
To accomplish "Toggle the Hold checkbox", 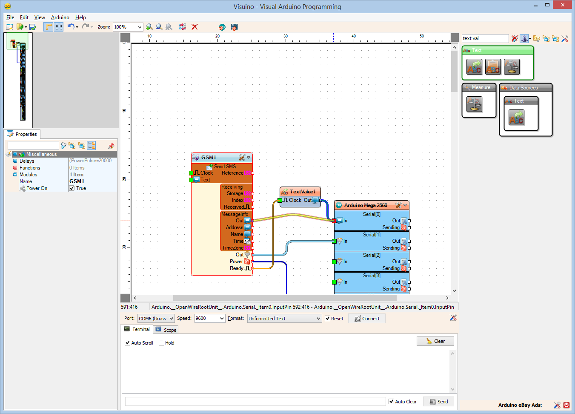I will pos(161,343).
